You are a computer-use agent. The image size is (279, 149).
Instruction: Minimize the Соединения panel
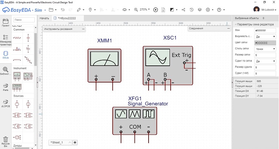(229, 28)
